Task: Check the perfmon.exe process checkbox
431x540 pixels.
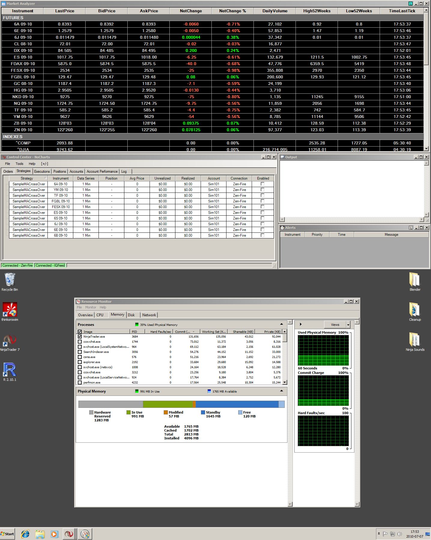Action: tap(80, 383)
